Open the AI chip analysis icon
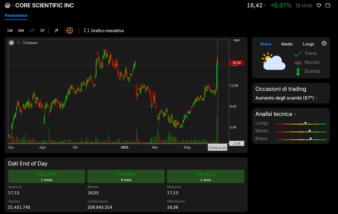 click(x=69, y=30)
